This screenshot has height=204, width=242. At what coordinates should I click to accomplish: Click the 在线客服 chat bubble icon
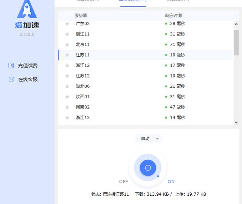(11, 79)
